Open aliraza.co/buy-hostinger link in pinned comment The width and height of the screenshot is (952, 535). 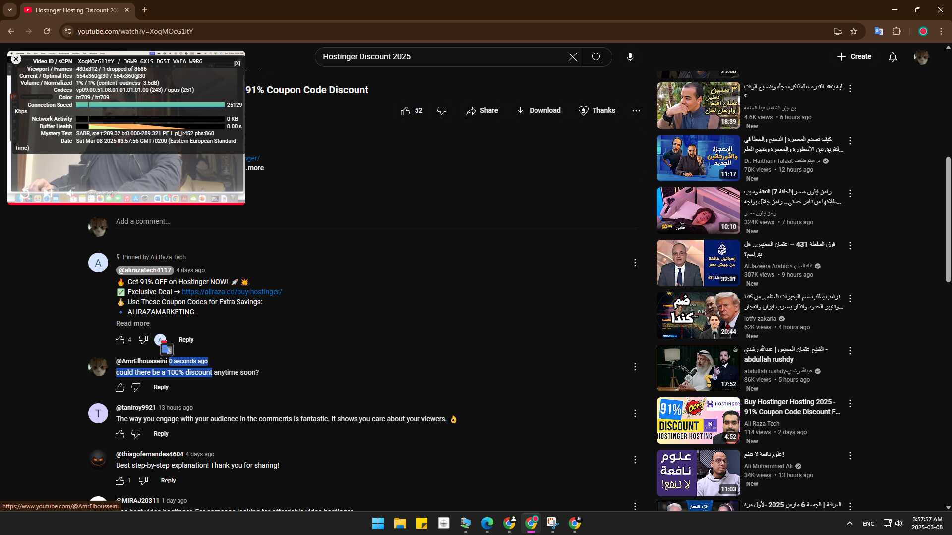(x=232, y=292)
